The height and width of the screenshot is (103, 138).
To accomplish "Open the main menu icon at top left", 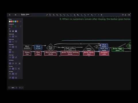I will click(9, 15).
